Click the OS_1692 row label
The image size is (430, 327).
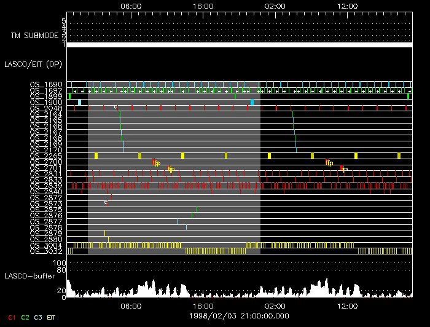pos(46,90)
